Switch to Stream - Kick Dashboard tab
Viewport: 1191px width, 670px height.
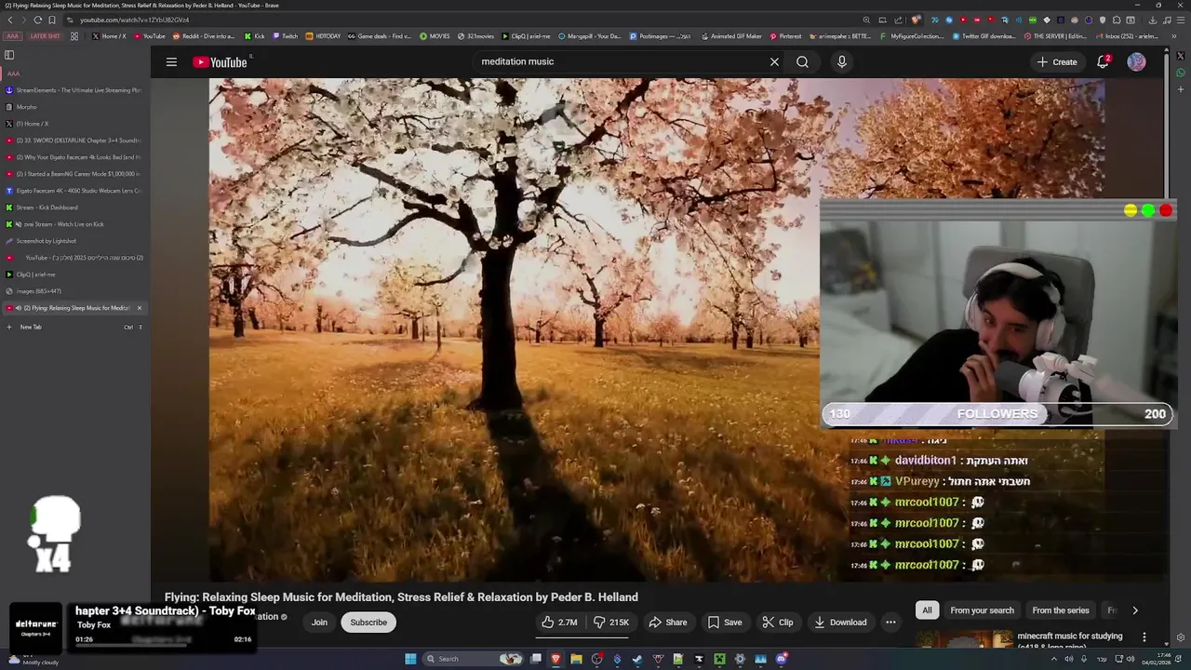click(x=74, y=208)
